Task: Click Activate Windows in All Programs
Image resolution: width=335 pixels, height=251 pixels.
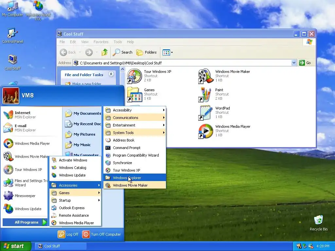Action: 76,160
